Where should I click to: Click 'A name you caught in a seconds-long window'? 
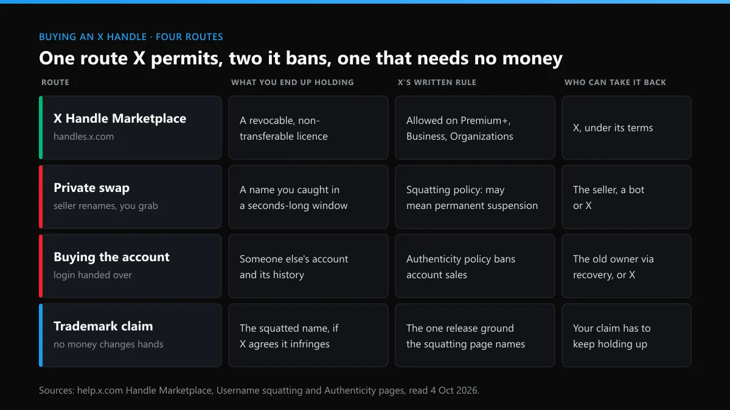point(308,197)
